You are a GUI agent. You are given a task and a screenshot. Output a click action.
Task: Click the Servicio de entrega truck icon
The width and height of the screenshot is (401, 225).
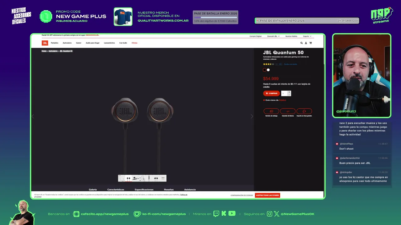(271, 111)
